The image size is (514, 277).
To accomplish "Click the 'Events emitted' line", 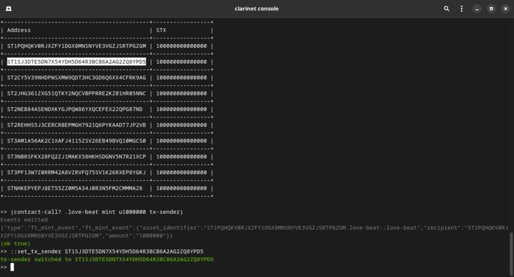I will pos(24,220).
